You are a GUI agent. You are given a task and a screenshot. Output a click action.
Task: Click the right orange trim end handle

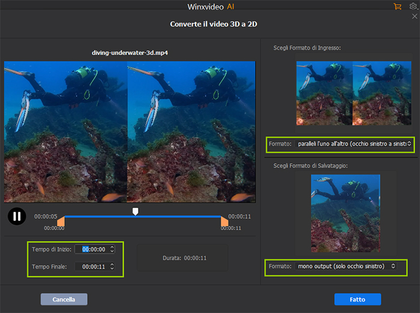(x=224, y=222)
